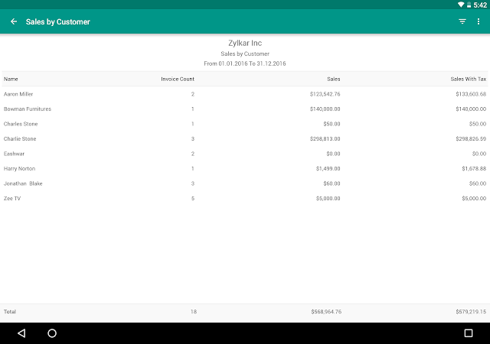The width and height of the screenshot is (490, 344).
Task: Select Bowman Furnitures' sales $140,000.00
Action: (x=325, y=109)
